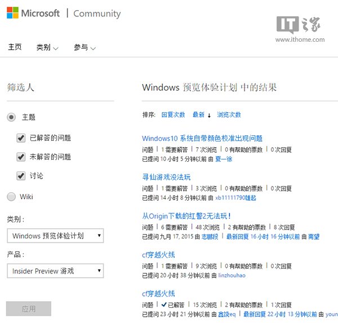Image resolution: width=338 pixels, height=323 pixels.
Task: Open thread 从Origin下载的红警2无法玩!
Action: point(186,216)
